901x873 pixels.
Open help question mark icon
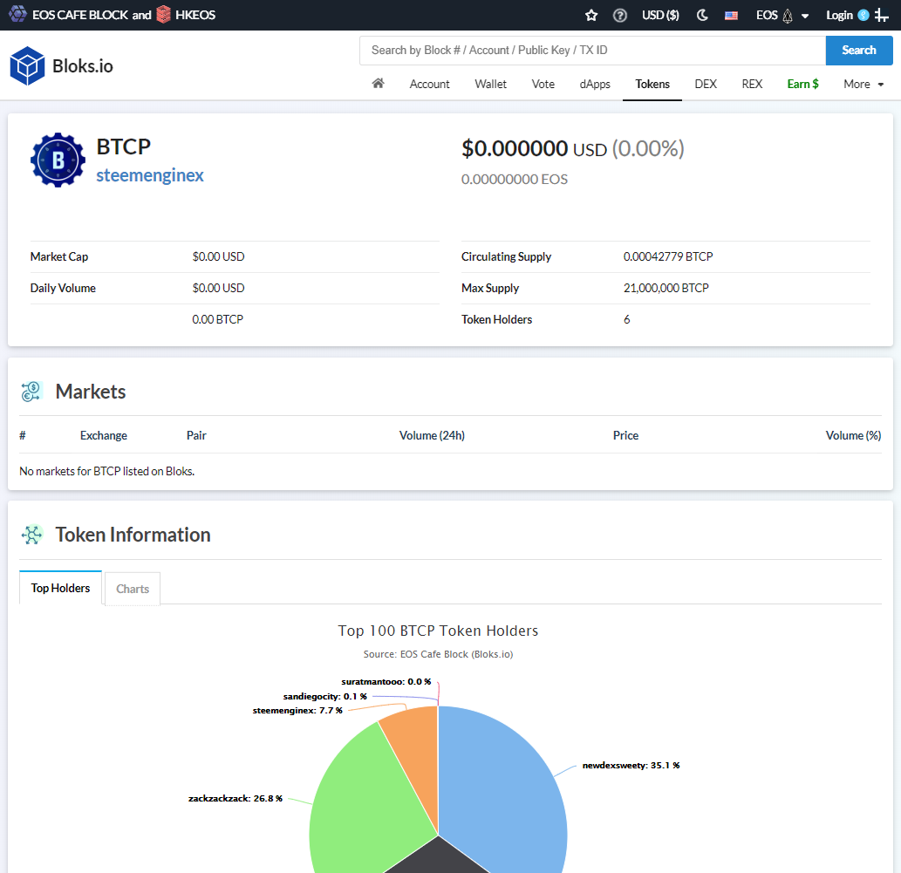[619, 16]
